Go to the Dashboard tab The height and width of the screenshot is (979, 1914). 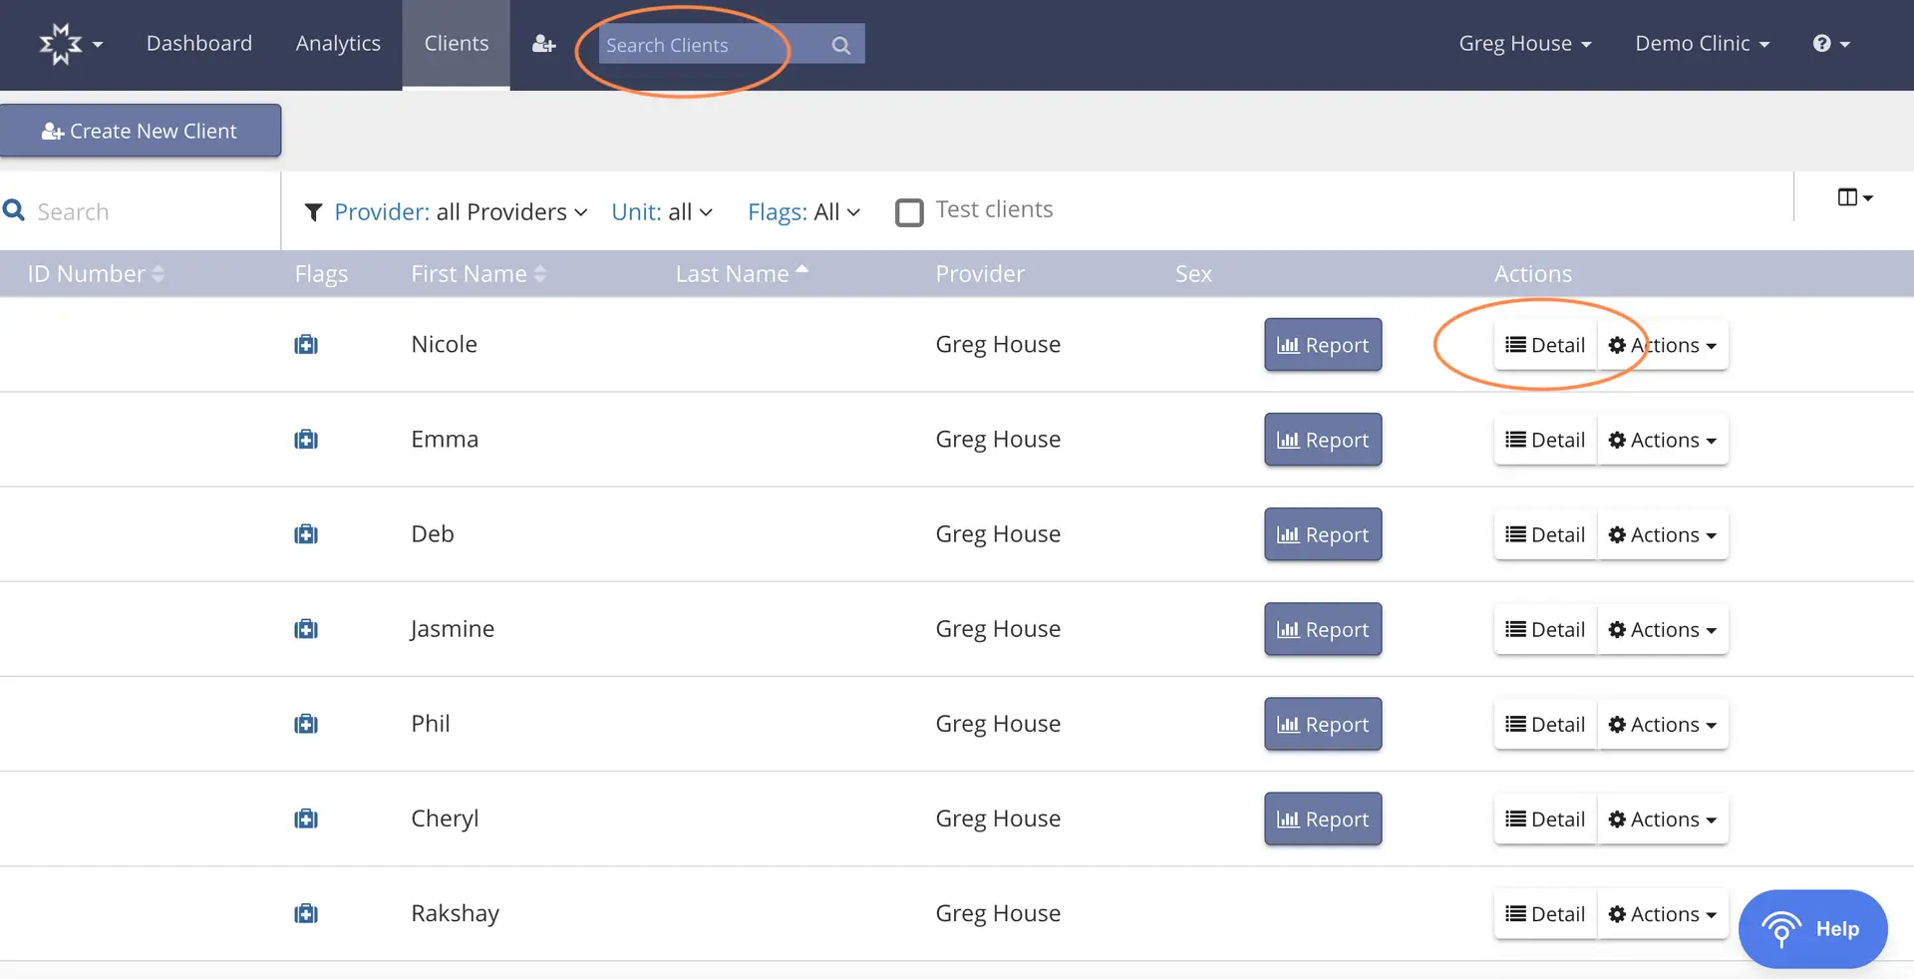click(198, 43)
